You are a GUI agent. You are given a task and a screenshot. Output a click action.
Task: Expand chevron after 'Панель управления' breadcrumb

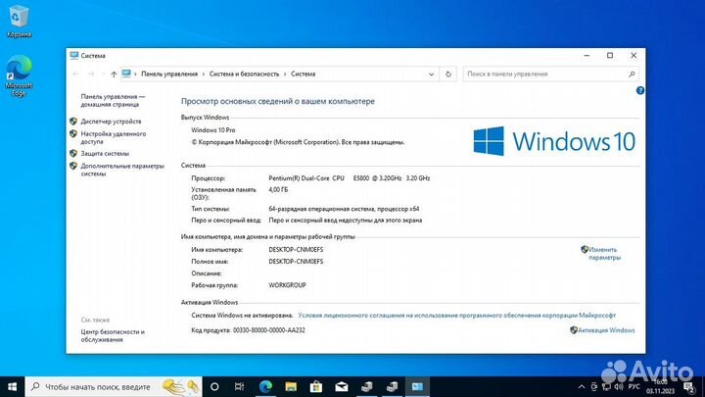(204, 74)
